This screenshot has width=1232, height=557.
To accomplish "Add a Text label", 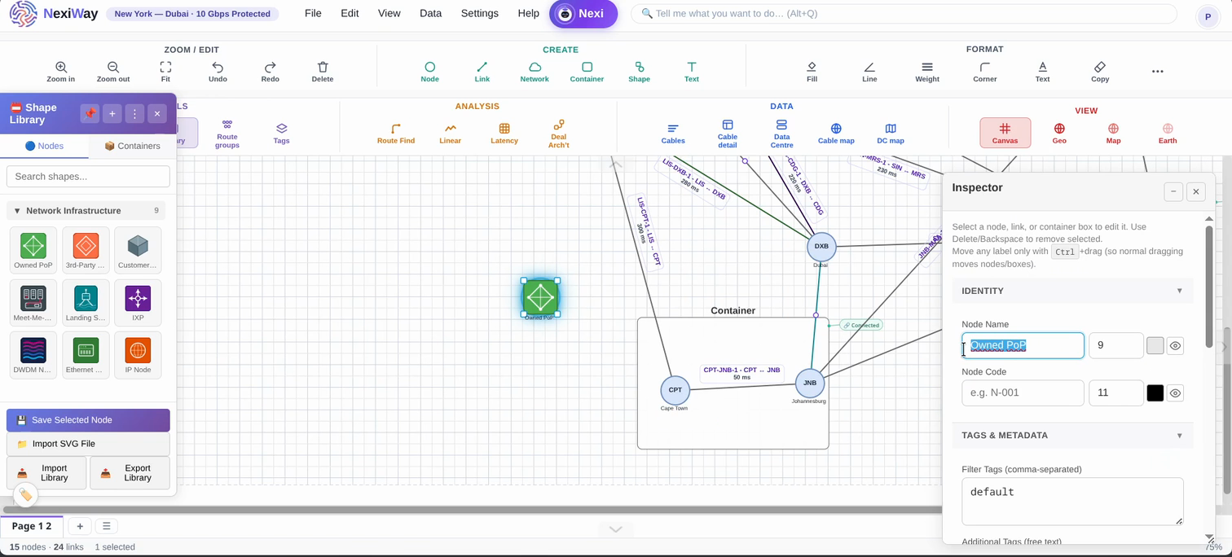I will click(x=691, y=72).
